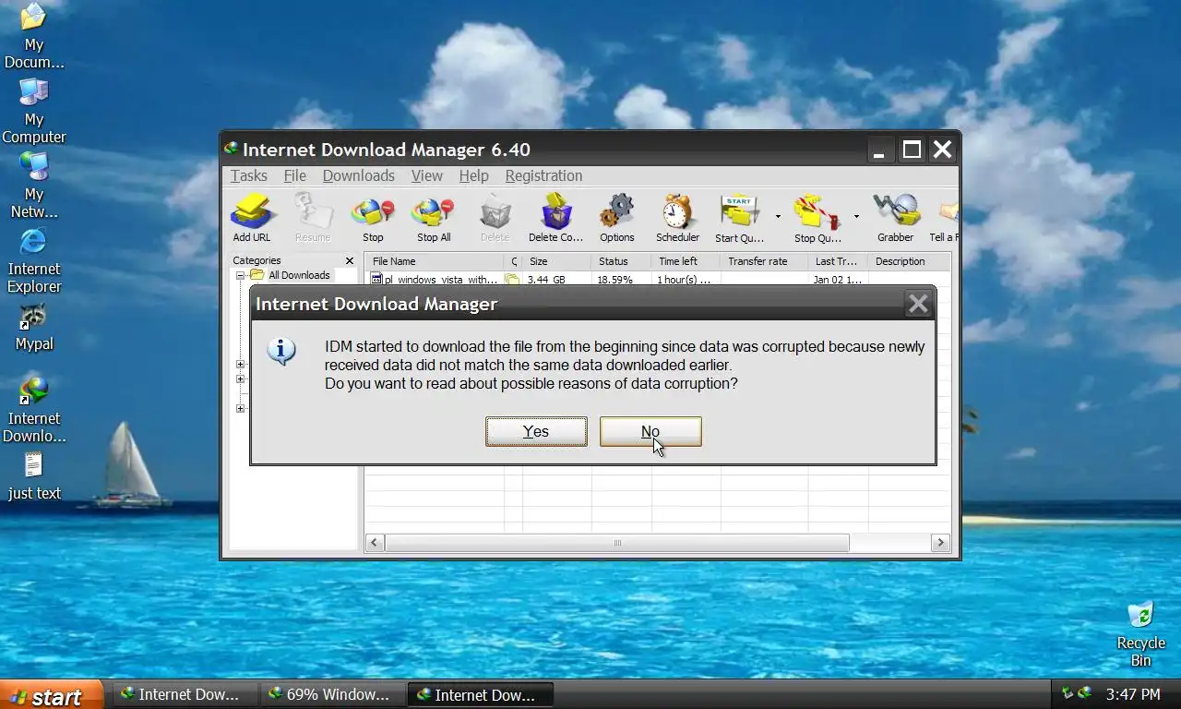Click the horizontal scrollbar right arrow
Screen dimensions: 1181x709
941,543
